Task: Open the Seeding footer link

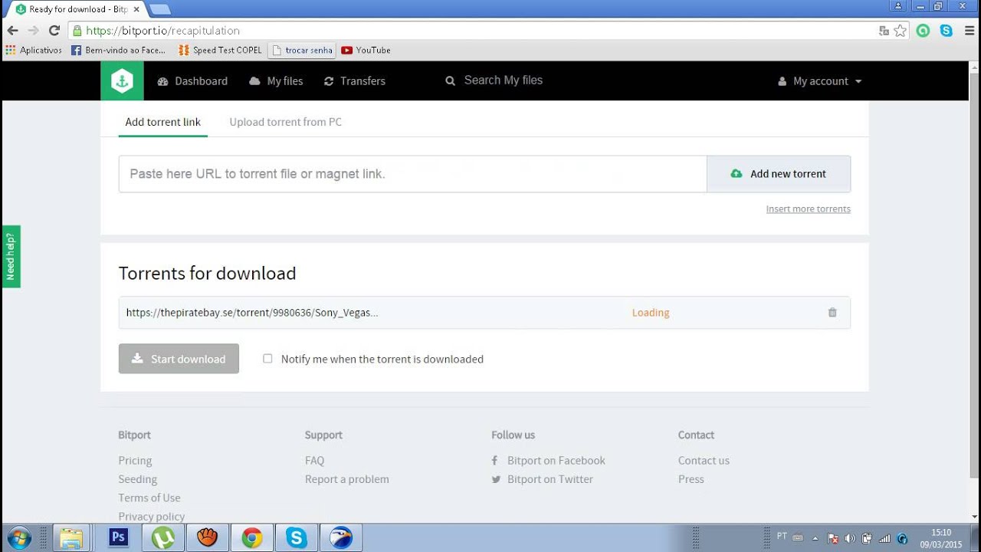Action: click(x=137, y=479)
